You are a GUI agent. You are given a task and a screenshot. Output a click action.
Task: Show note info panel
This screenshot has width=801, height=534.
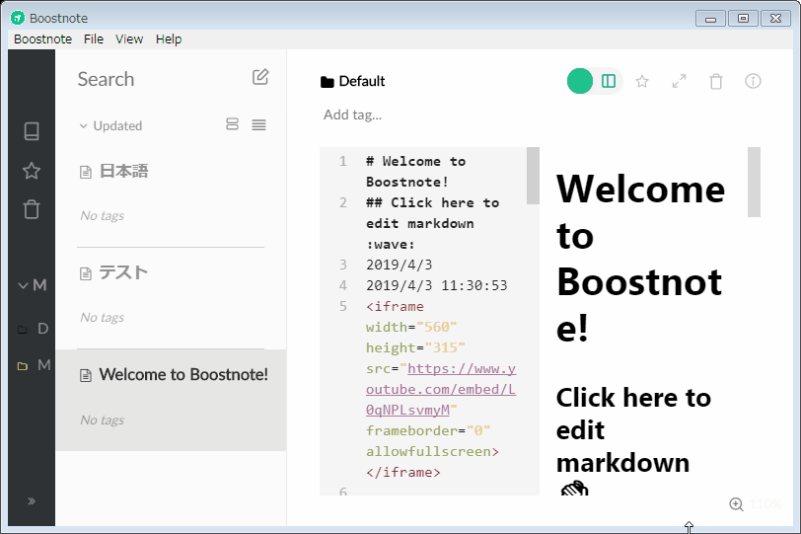point(753,81)
